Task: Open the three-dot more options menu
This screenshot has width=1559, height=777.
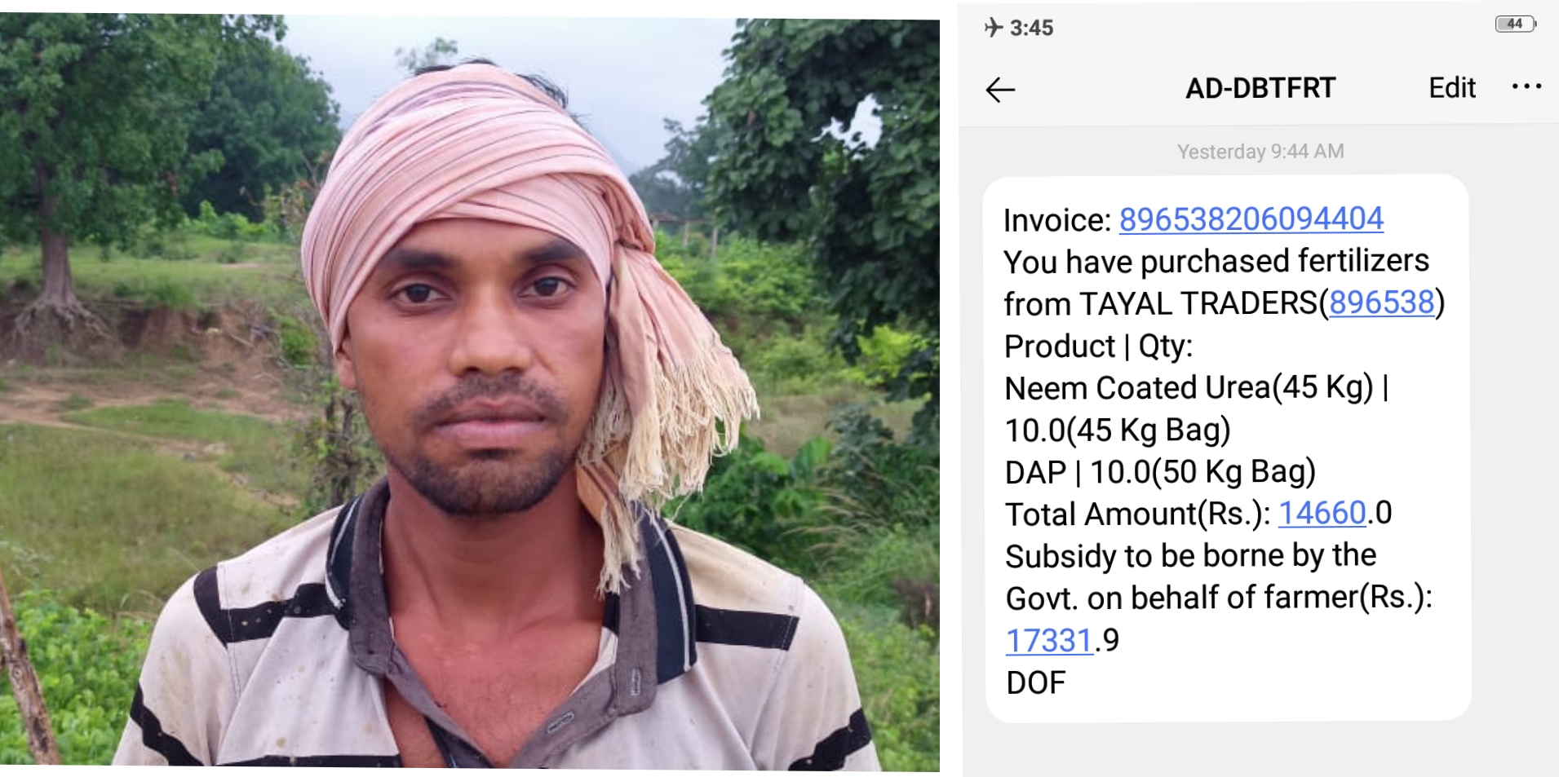Action: (x=1526, y=86)
